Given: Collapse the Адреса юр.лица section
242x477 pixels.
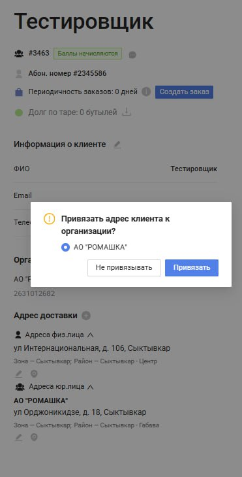Looking at the screenshot, I should pos(90,387).
